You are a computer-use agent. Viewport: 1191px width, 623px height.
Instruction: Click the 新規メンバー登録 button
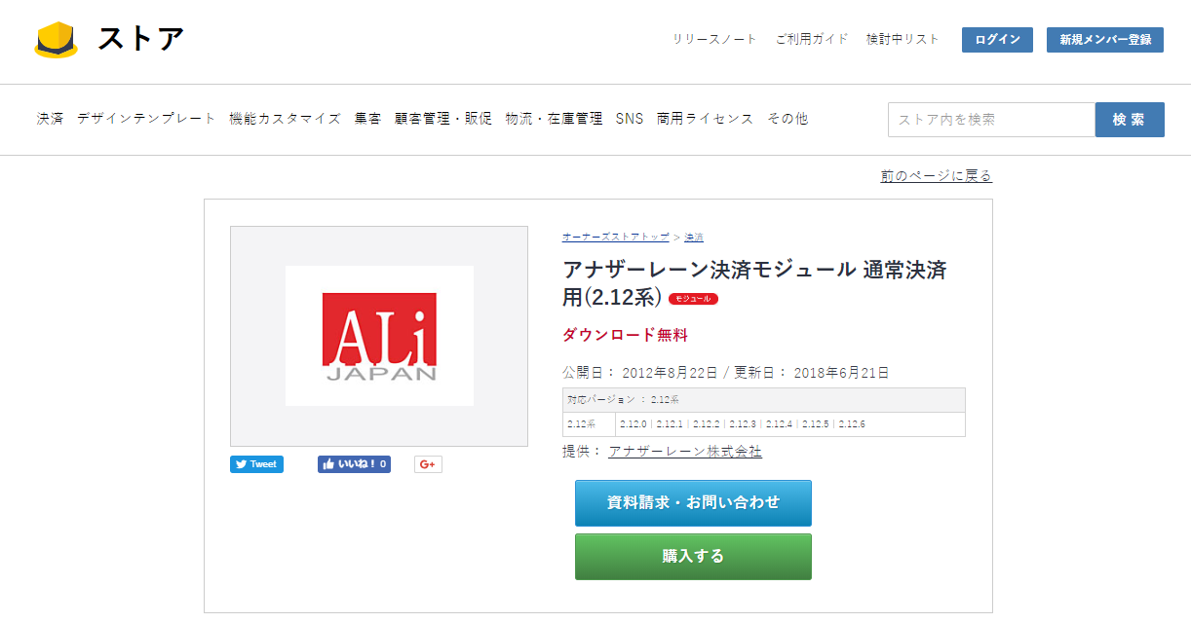[1105, 40]
